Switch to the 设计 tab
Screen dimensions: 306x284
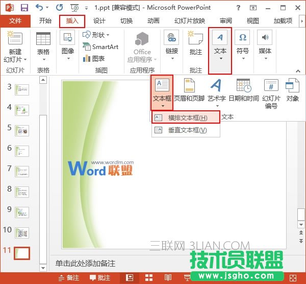pos(99,21)
